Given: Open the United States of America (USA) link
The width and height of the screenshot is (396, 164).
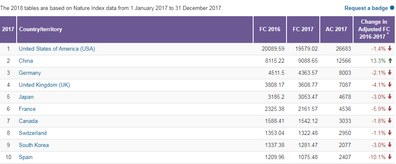Looking at the screenshot, I should pos(57,49).
